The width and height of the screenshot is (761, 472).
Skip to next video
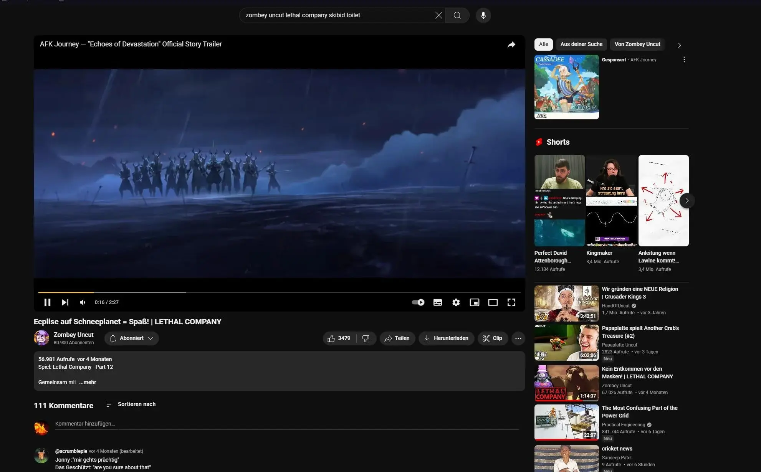pos(65,302)
